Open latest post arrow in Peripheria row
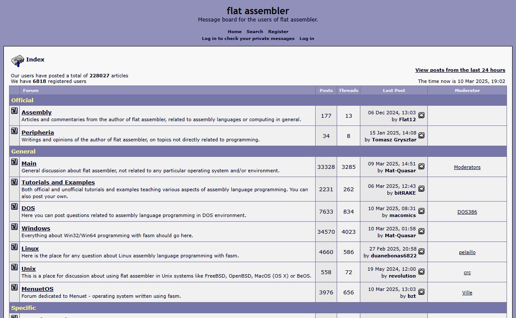The width and height of the screenshot is (516, 318). 421,135
